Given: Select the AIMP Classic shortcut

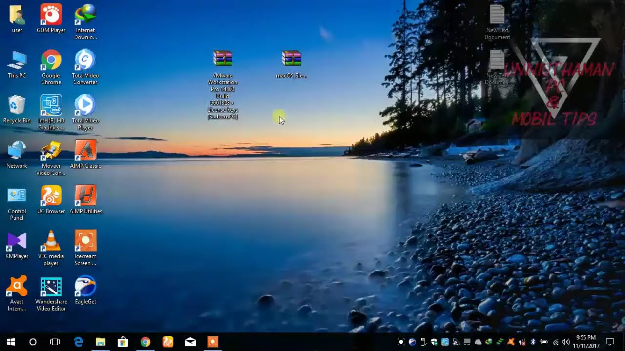Looking at the screenshot, I should click(85, 151).
